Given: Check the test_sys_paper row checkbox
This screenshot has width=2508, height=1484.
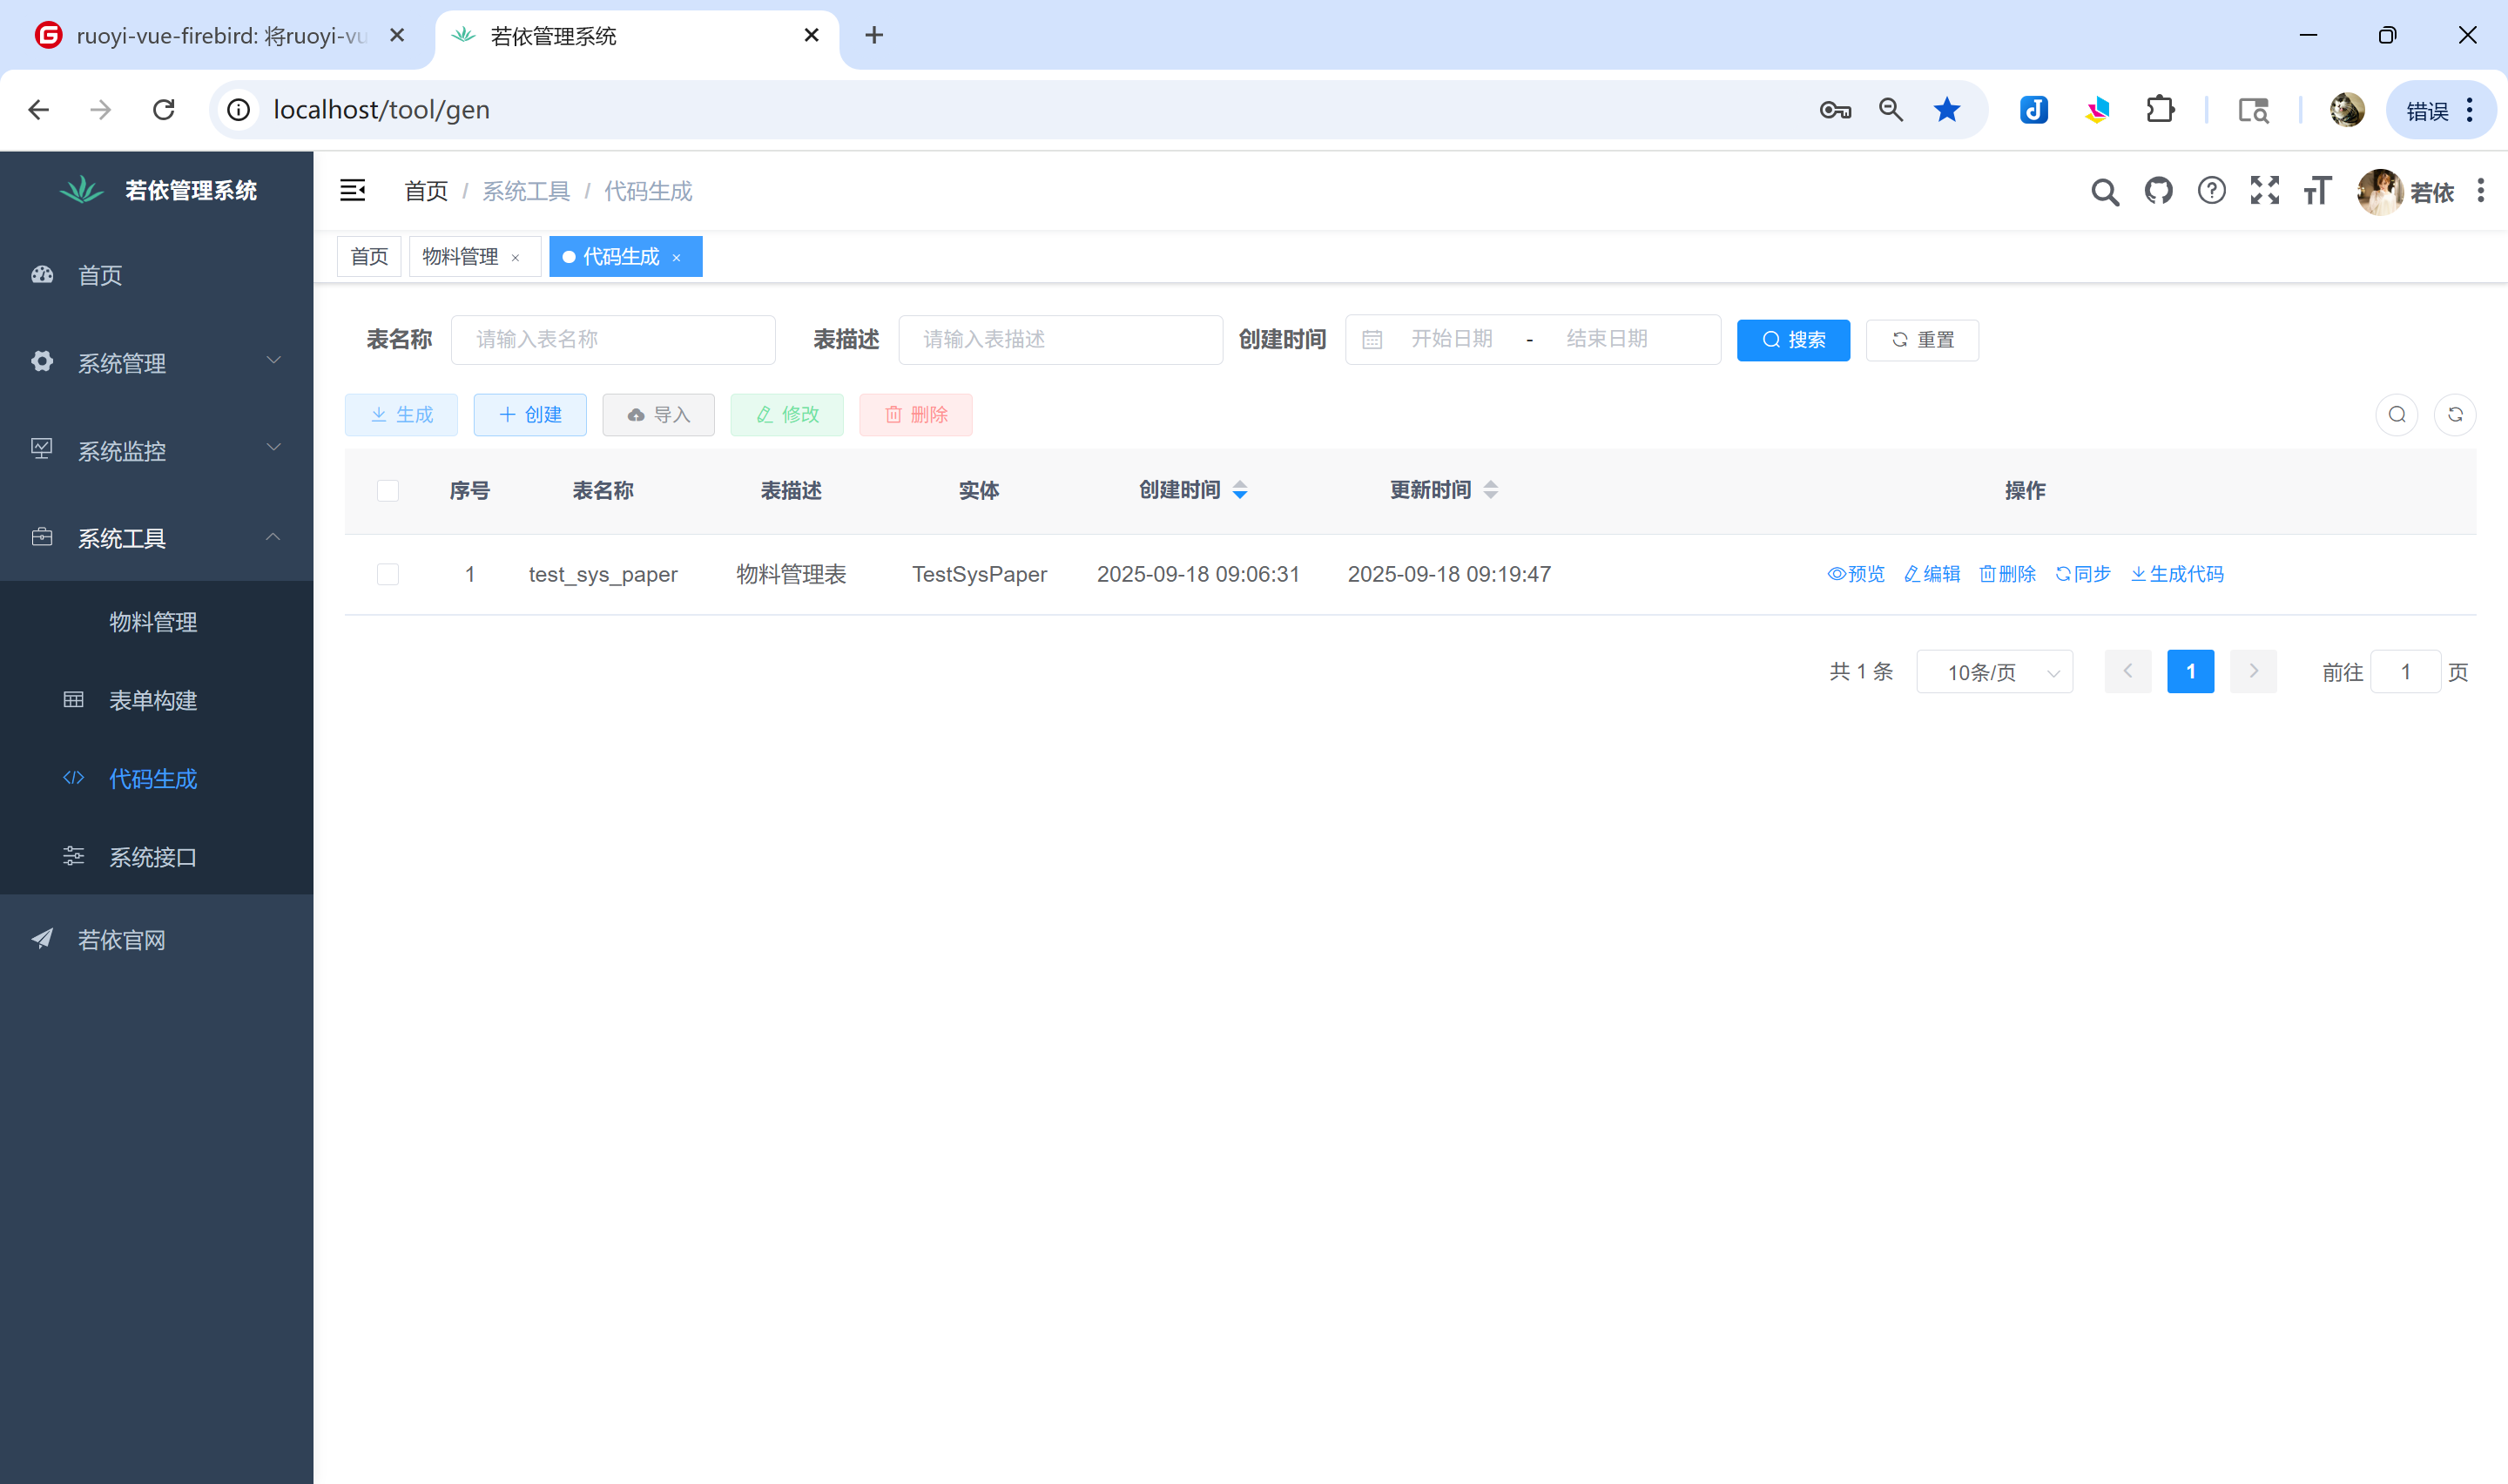Looking at the screenshot, I should (388, 574).
